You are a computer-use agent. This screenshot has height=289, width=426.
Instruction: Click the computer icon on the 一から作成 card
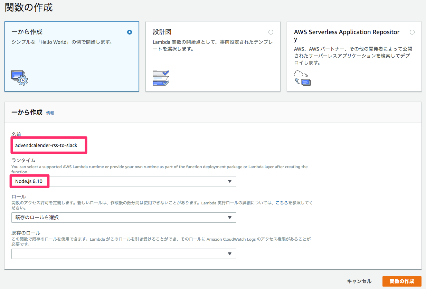pos(19,77)
